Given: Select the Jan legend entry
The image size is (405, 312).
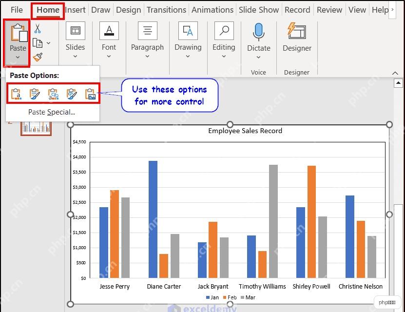Looking at the screenshot, I should click(x=212, y=297).
